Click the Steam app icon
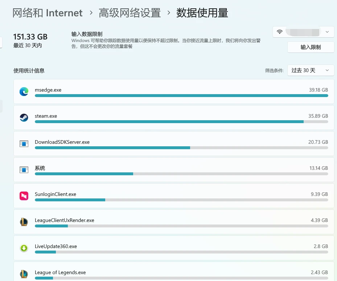The width and height of the screenshot is (337, 281). point(24,118)
